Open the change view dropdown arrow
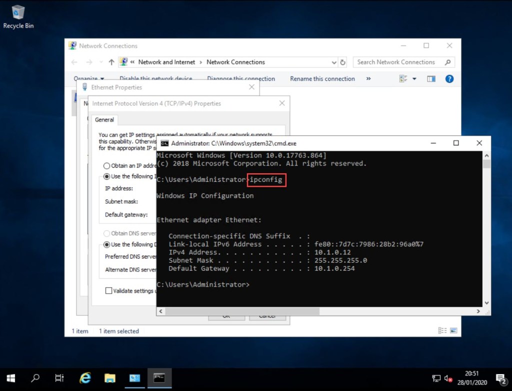 (x=414, y=79)
